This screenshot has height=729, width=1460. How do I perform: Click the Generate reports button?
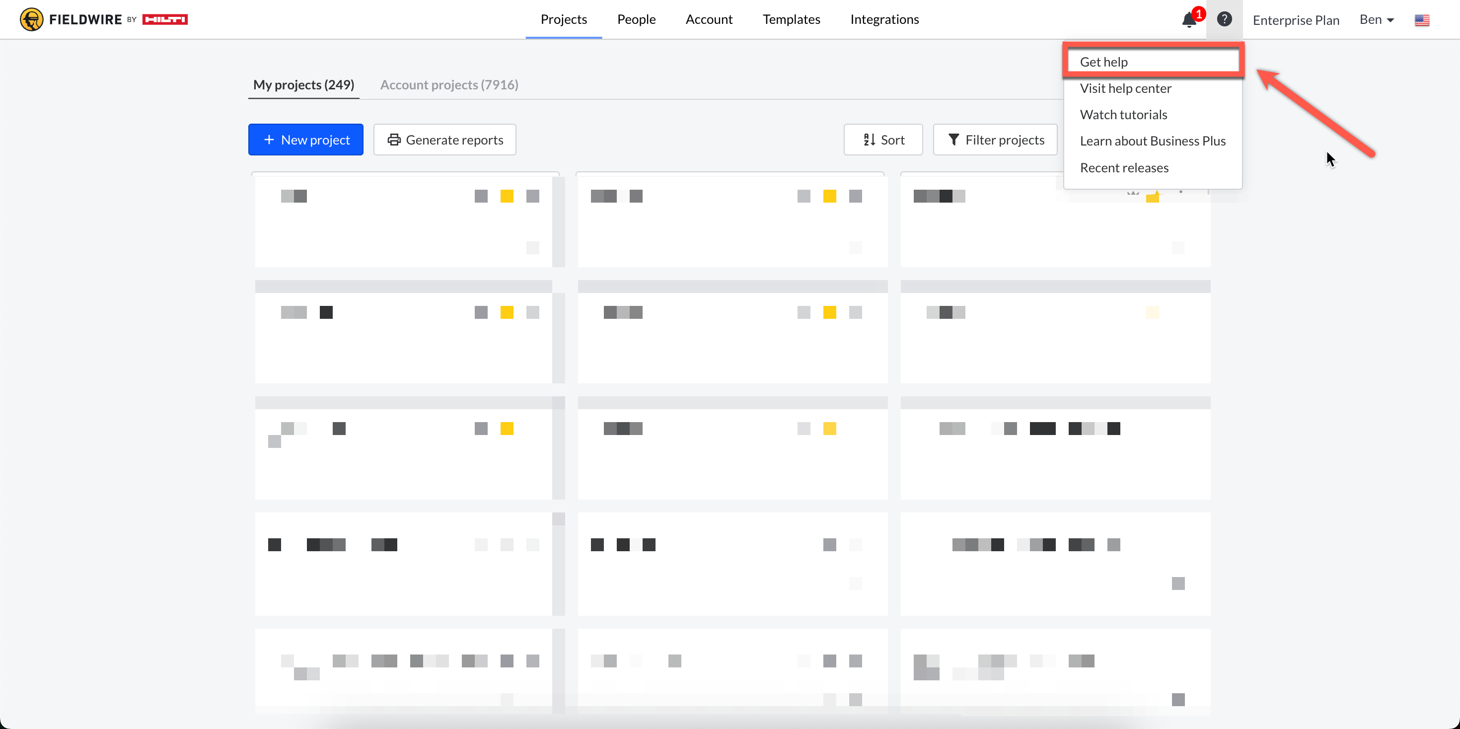pyautogui.click(x=445, y=140)
